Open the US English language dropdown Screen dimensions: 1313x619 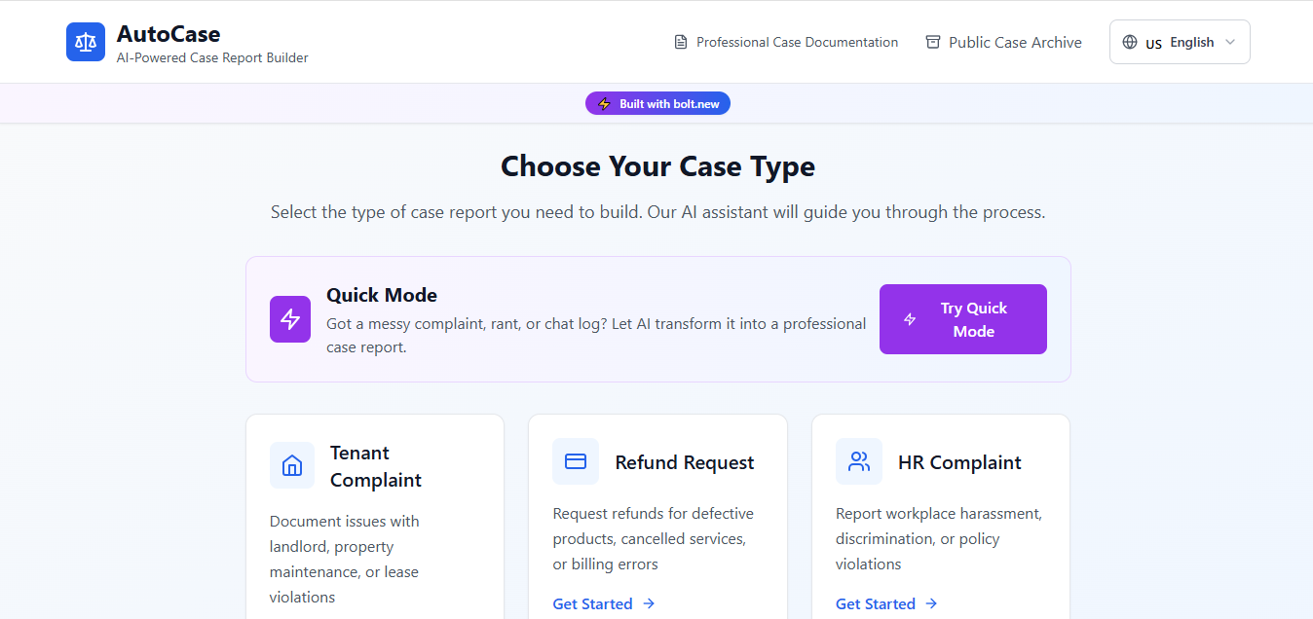[x=1179, y=42]
